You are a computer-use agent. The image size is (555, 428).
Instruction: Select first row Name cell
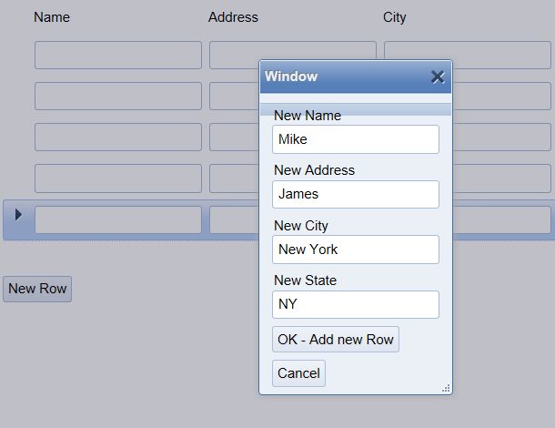click(x=118, y=55)
